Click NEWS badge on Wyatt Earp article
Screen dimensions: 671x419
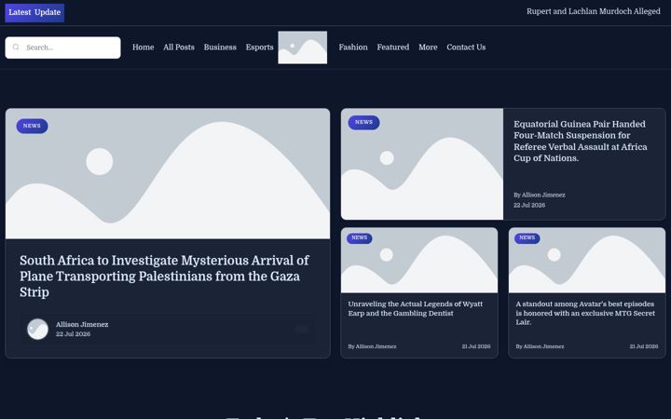(x=360, y=237)
